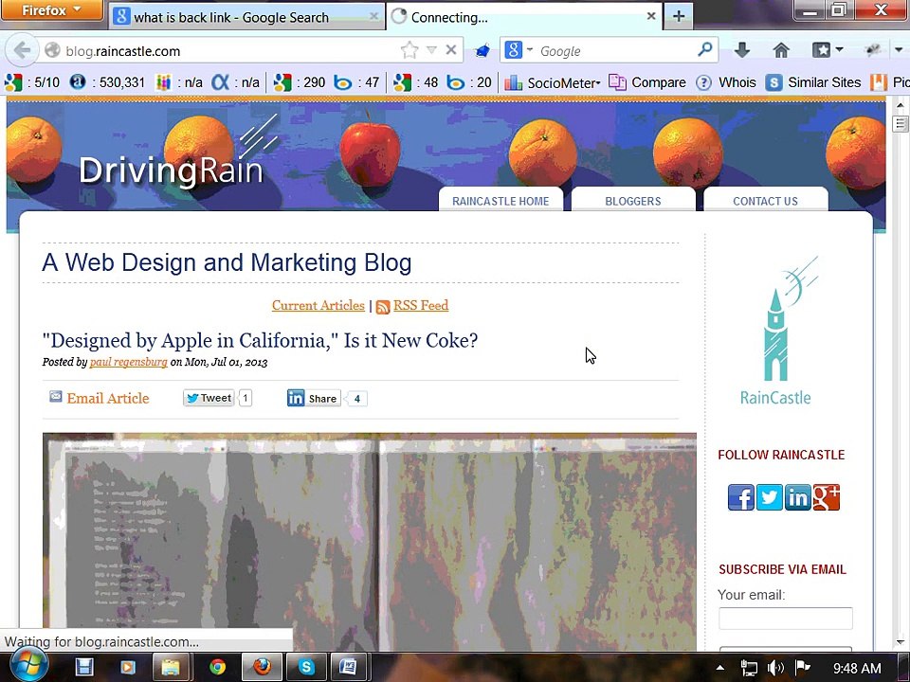
Task: Open the 'Designed by Apple in California' article
Action: [x=260, y=340]
